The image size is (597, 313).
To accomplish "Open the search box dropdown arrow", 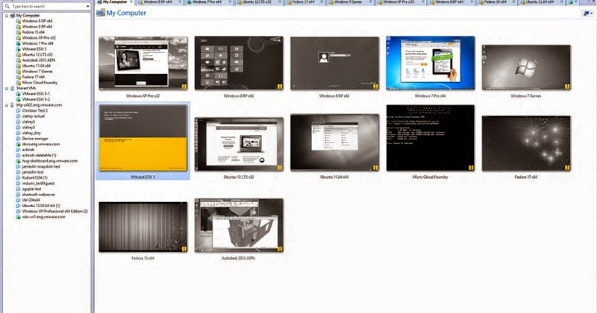I will coord(87,7).
